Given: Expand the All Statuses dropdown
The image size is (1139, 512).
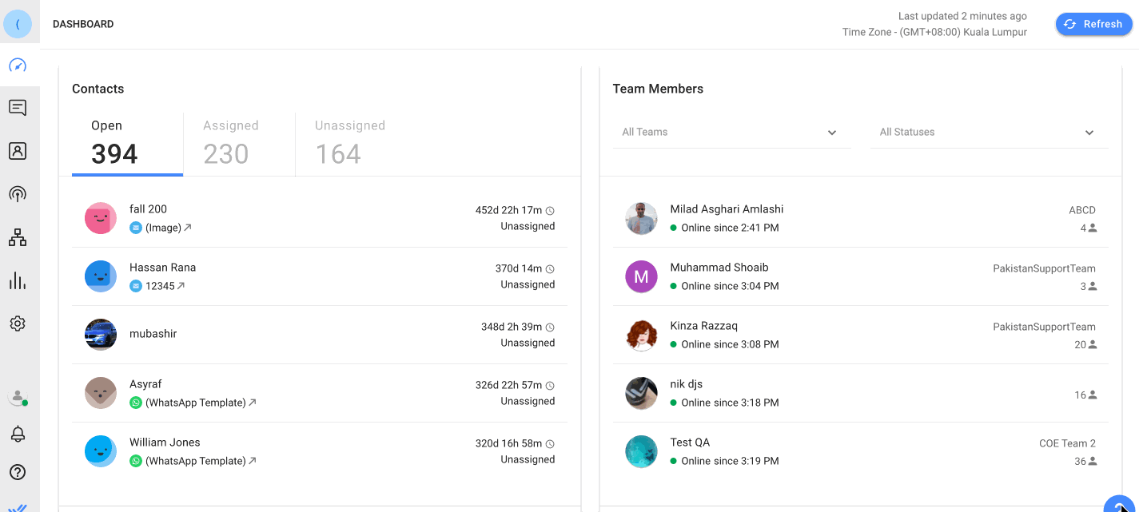Looking at the screenshot, I should pyautogui.click(x=988, y=133).
